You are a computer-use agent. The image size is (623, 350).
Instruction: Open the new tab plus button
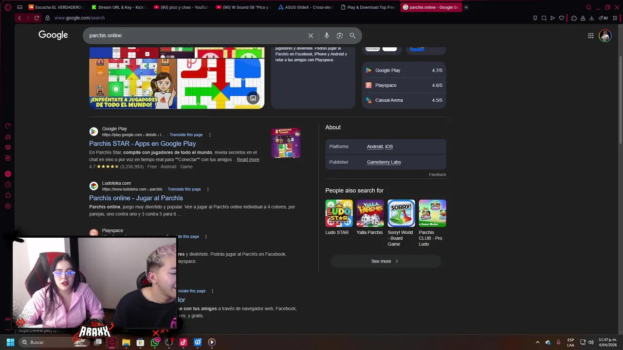click(x=466, y=7)
